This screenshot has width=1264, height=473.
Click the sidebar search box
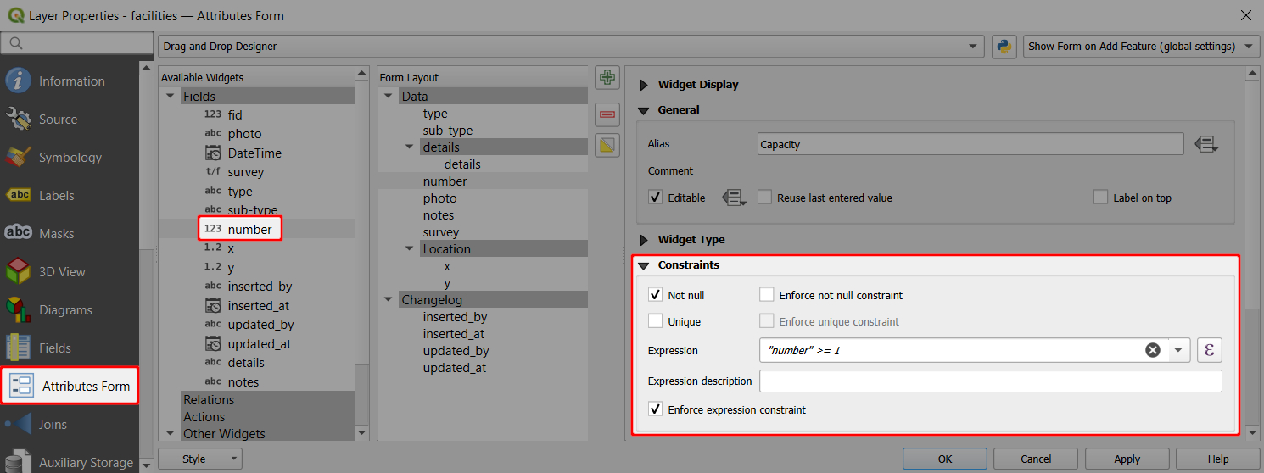click(x=78, y=42)
